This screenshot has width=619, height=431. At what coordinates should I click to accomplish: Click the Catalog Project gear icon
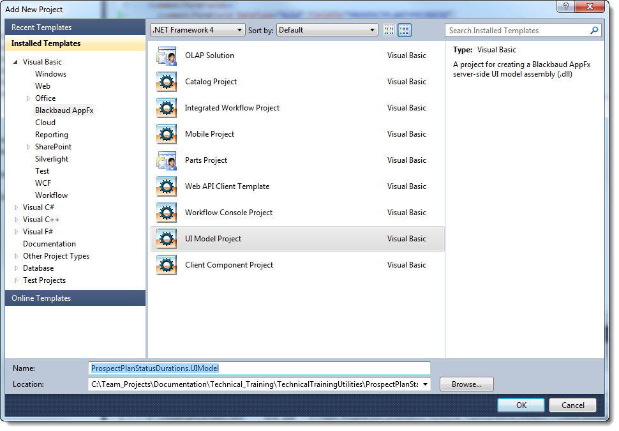tap(167, 82)
